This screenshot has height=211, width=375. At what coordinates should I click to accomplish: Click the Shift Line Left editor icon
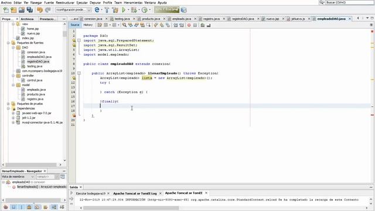[175, 25]
